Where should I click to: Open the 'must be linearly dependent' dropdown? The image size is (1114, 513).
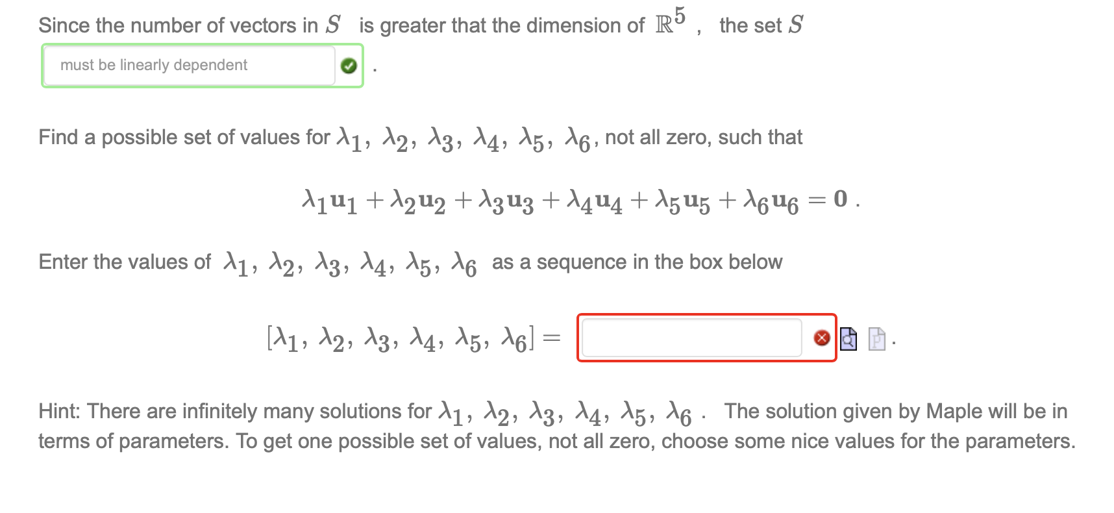click(x=188, y=65)
